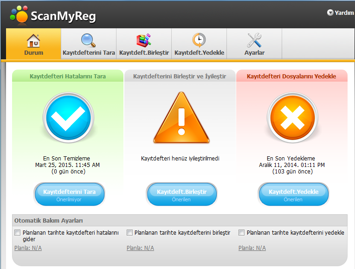
Task: Click the wrench and screwdriver Ayarlar icon
Action: coord(254,40)
